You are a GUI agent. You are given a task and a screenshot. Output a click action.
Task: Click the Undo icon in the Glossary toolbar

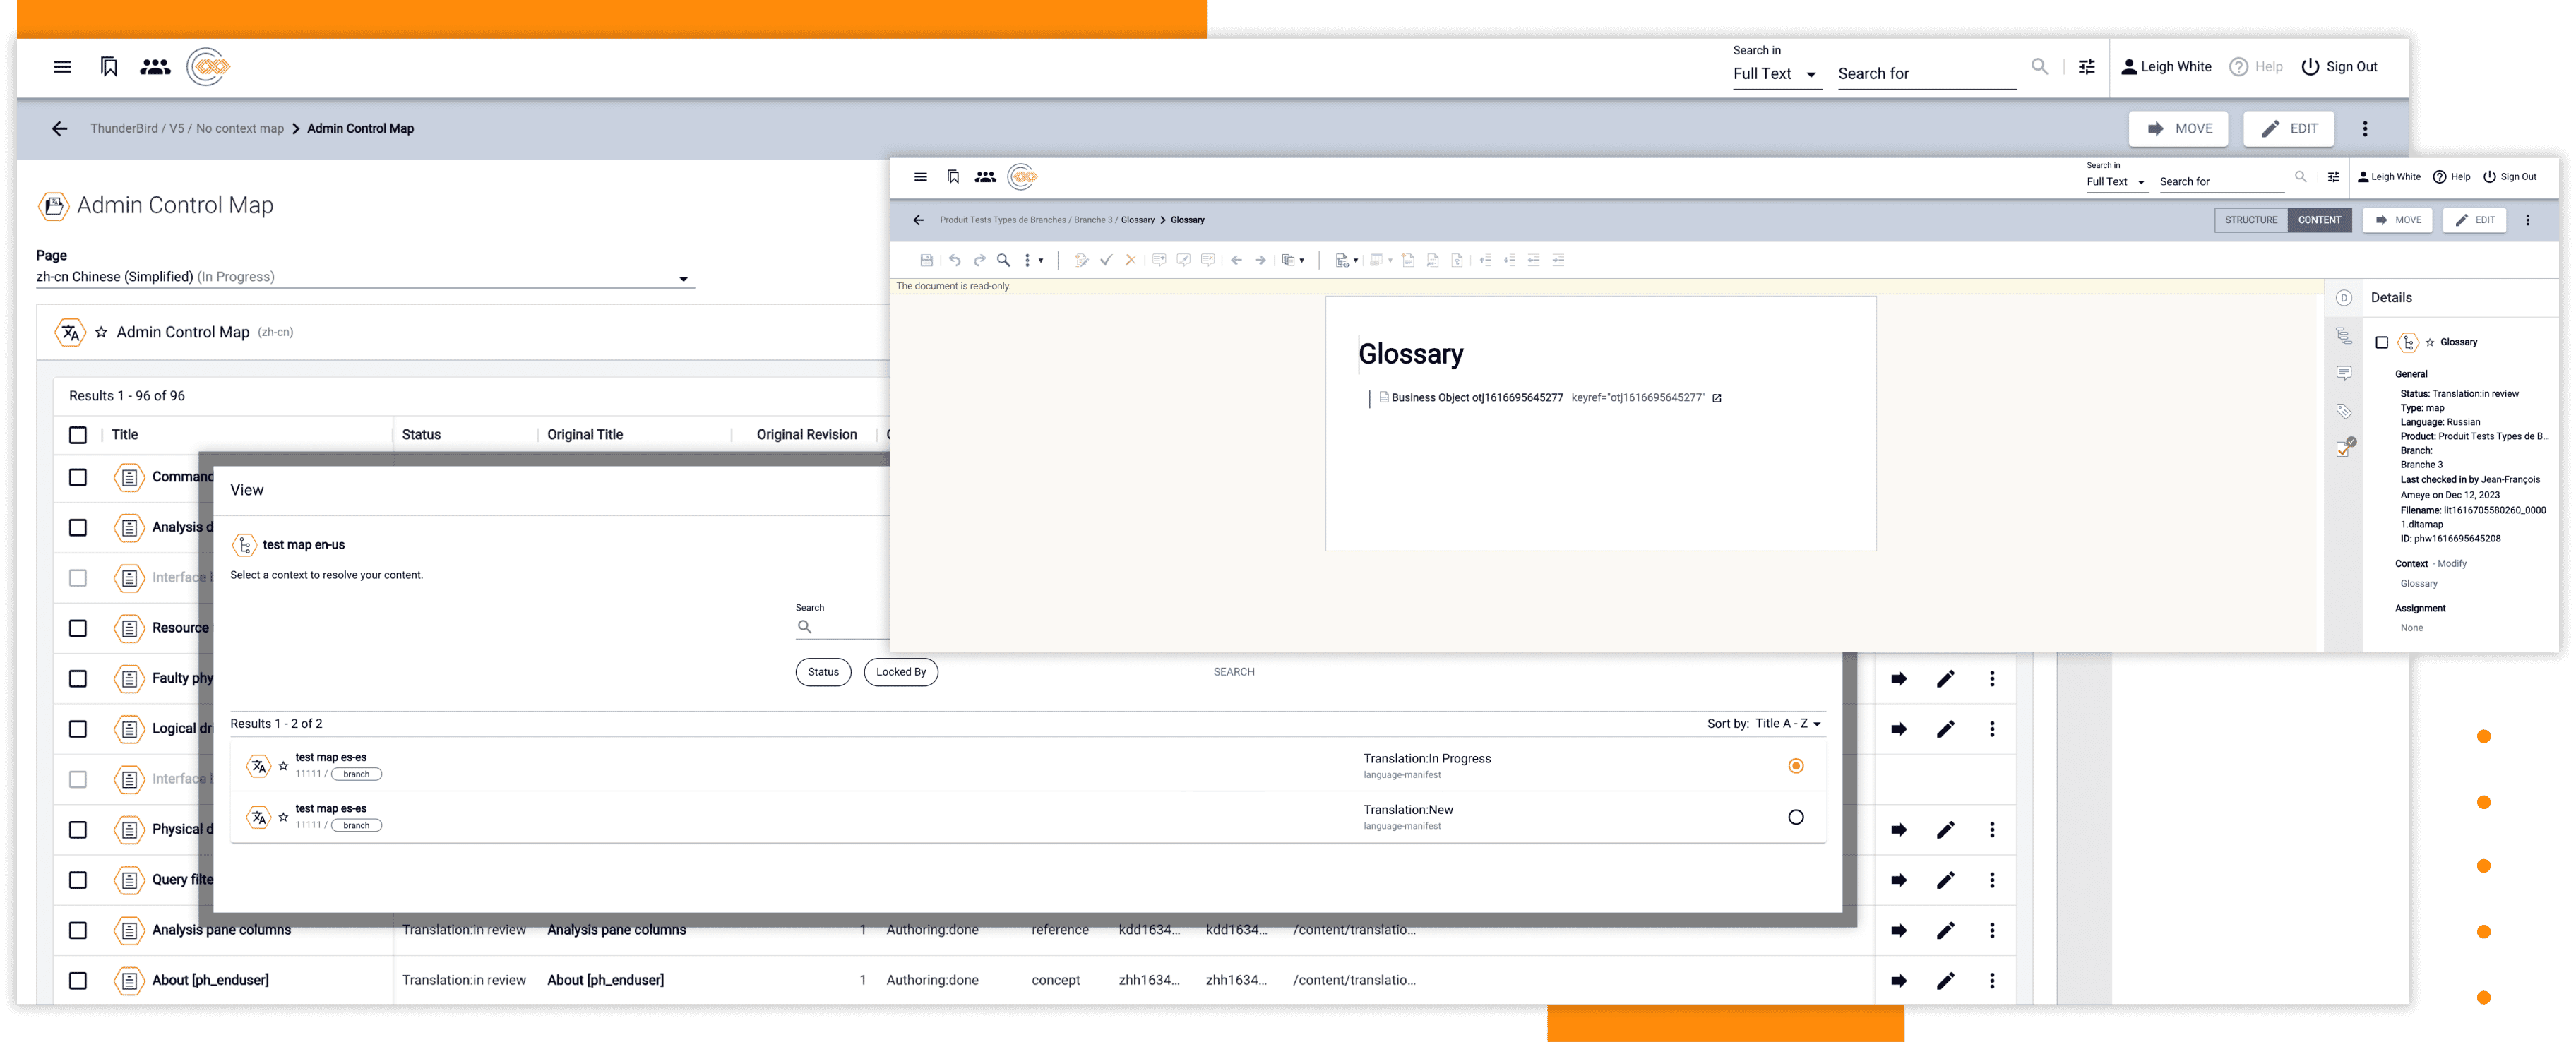click(955, 260)
